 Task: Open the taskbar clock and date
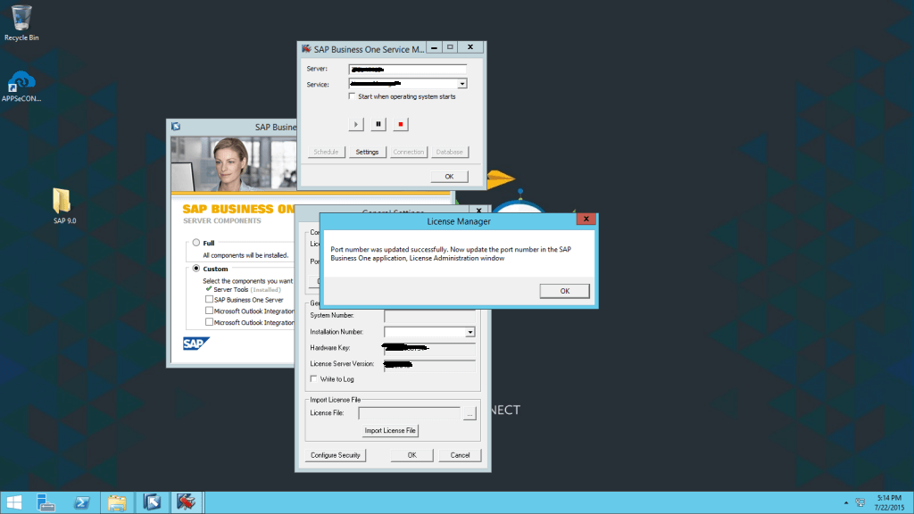889,502
